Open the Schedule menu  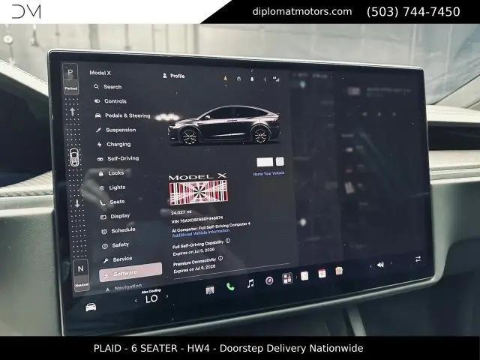coord(118,230)
